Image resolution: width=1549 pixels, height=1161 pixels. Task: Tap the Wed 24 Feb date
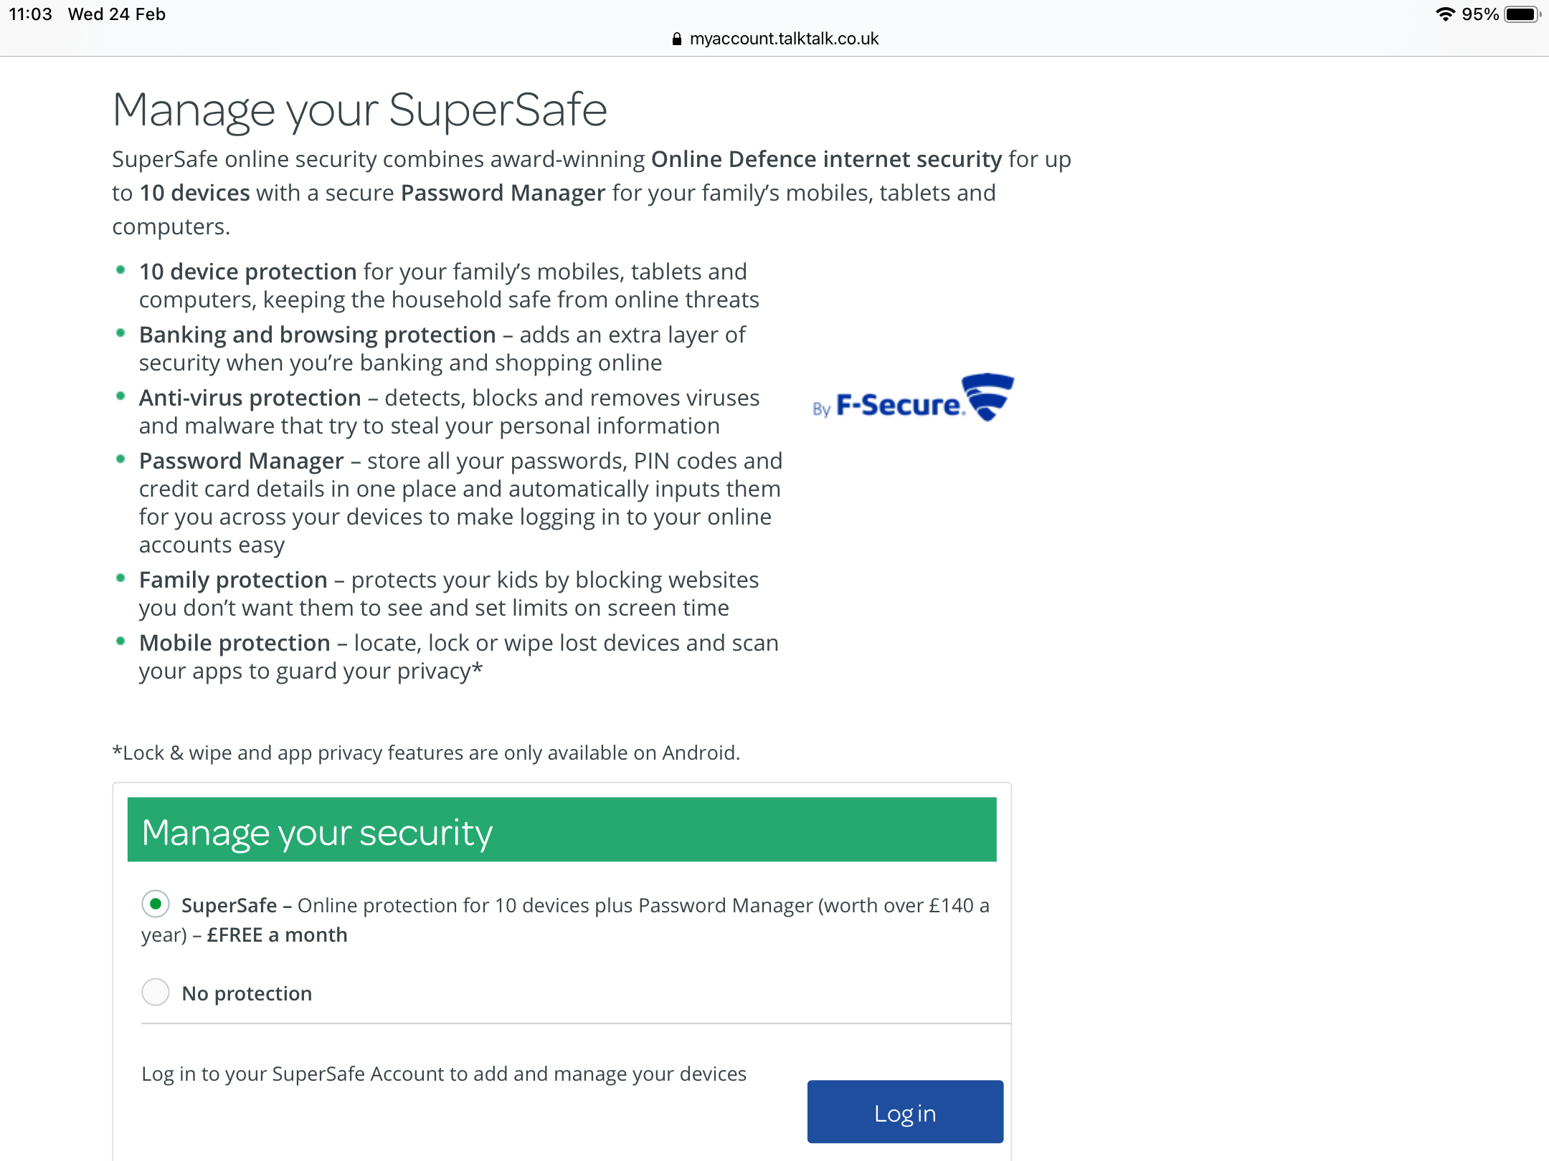tap(117, 14)
